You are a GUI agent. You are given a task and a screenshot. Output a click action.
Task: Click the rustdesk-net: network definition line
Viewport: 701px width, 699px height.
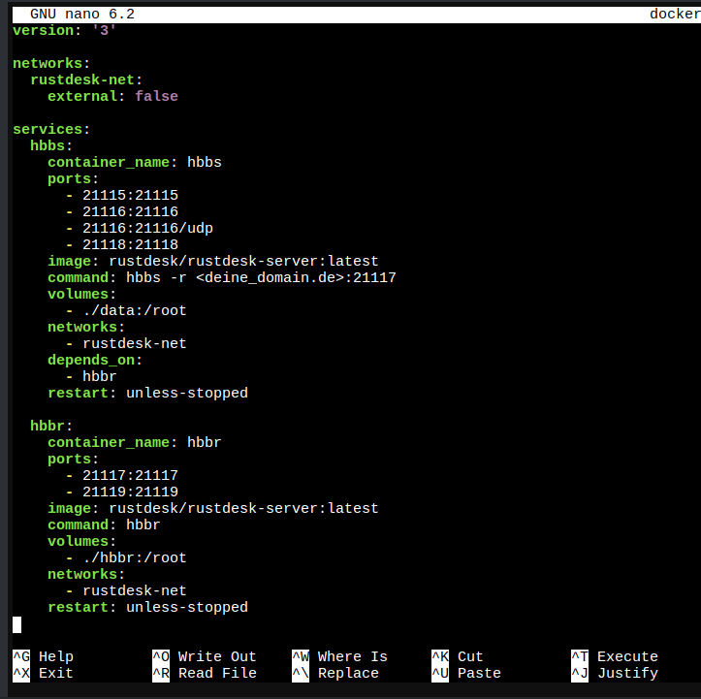click(x=86, y=80)
